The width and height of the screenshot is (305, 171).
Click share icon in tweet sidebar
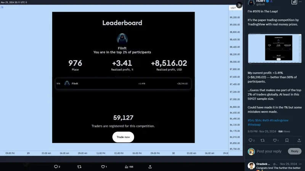pyautogui.click(x=299, y=140)
